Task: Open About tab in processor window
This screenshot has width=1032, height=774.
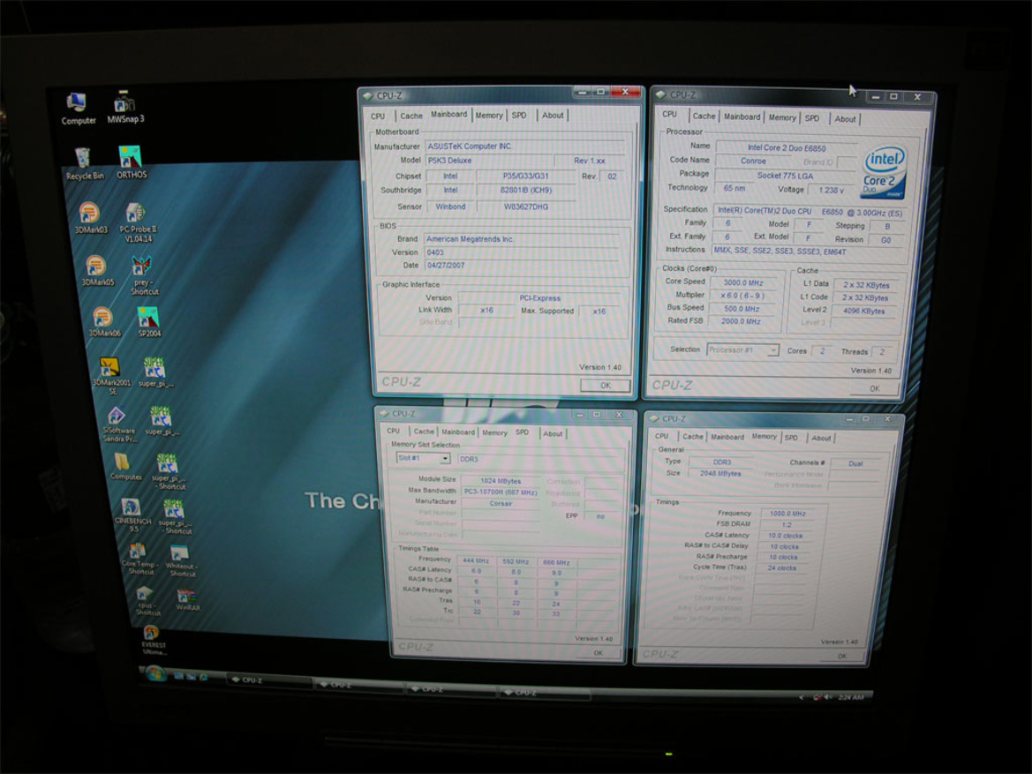Action: click(x=845, y=119)
